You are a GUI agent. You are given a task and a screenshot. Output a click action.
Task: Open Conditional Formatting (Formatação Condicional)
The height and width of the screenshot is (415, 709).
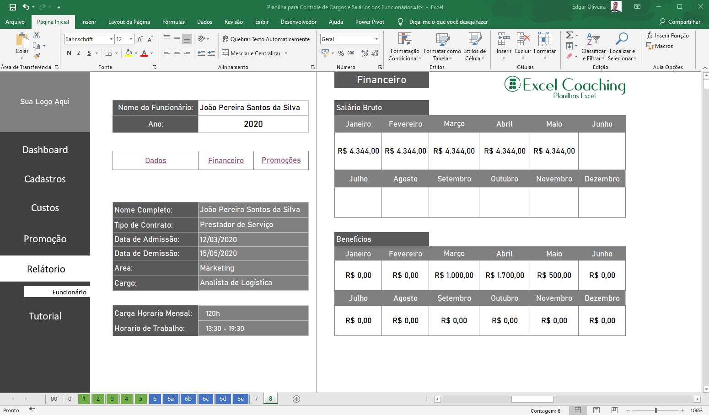tap(404, 47)
